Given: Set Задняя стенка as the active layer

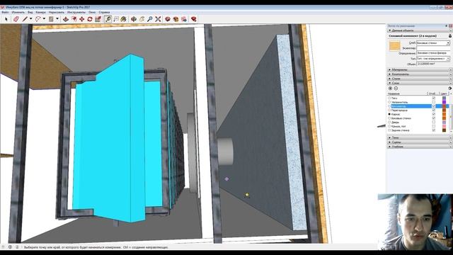Looking at the screenshot, I should (x=389, y=130).
